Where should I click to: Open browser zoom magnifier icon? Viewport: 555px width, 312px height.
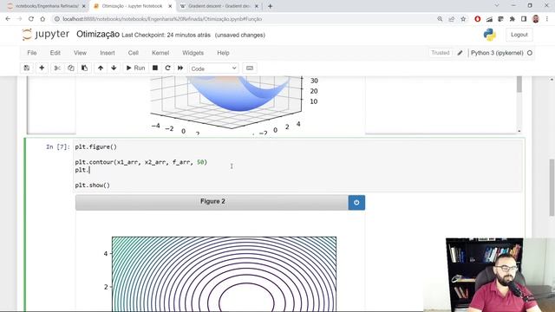point(440,19)
